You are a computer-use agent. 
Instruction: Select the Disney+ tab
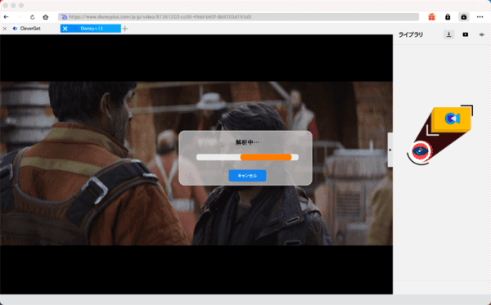coord(91,29)
